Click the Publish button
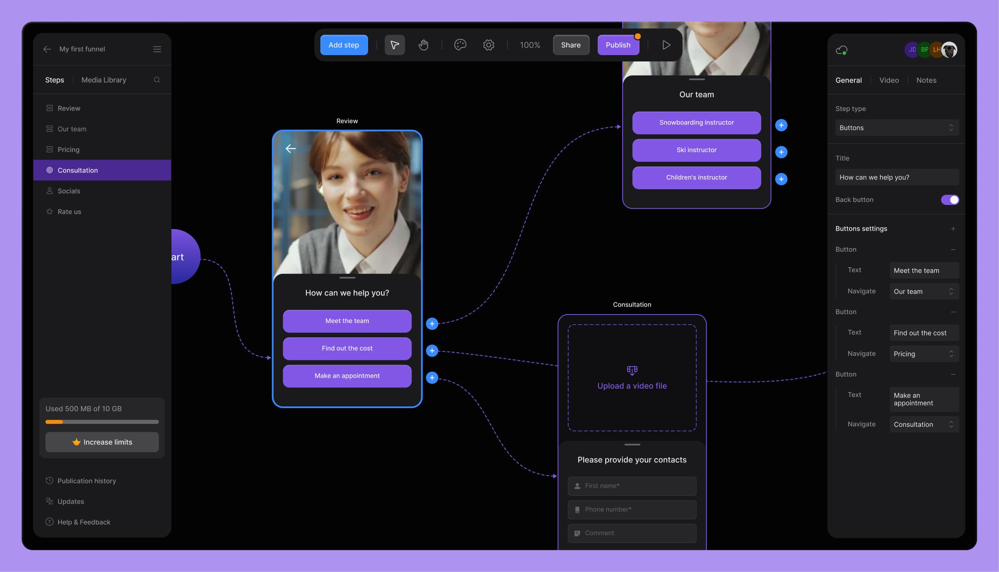 pos(618,45)
